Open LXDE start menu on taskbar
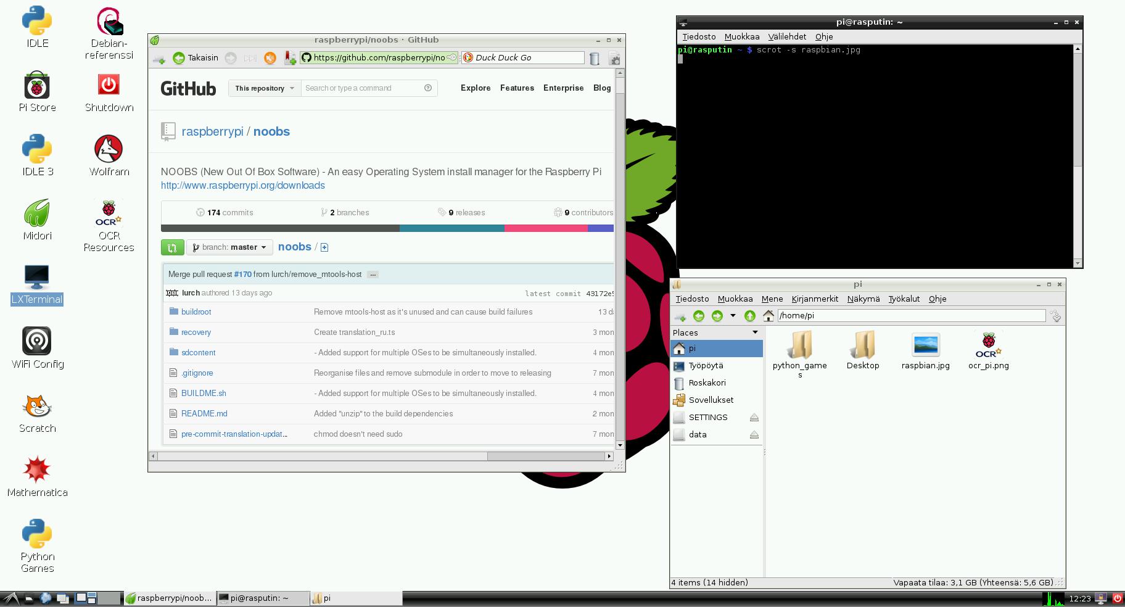This screenshot has height=607, width=1125. [x=10, y=598]
